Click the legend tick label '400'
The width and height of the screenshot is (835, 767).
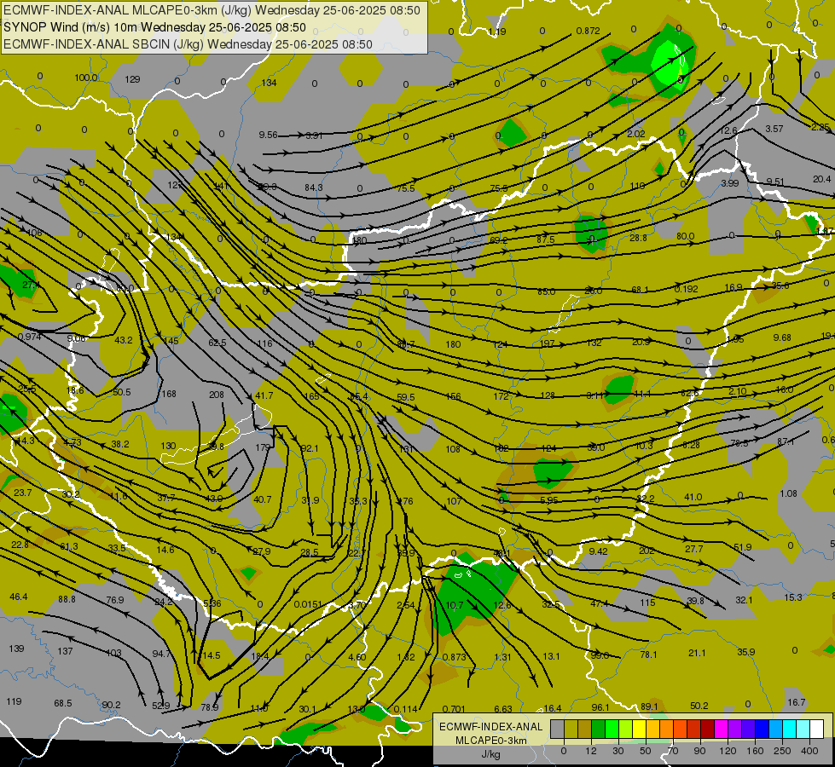point(809,751)
